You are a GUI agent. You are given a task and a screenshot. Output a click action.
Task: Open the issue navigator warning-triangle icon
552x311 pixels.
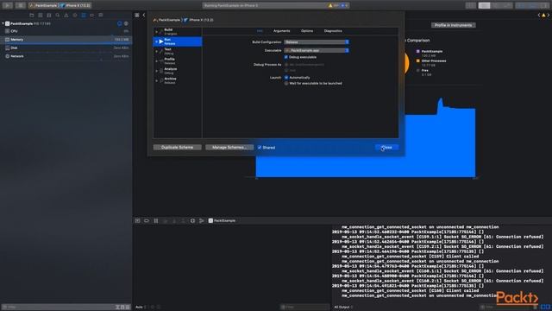point(66,16)
